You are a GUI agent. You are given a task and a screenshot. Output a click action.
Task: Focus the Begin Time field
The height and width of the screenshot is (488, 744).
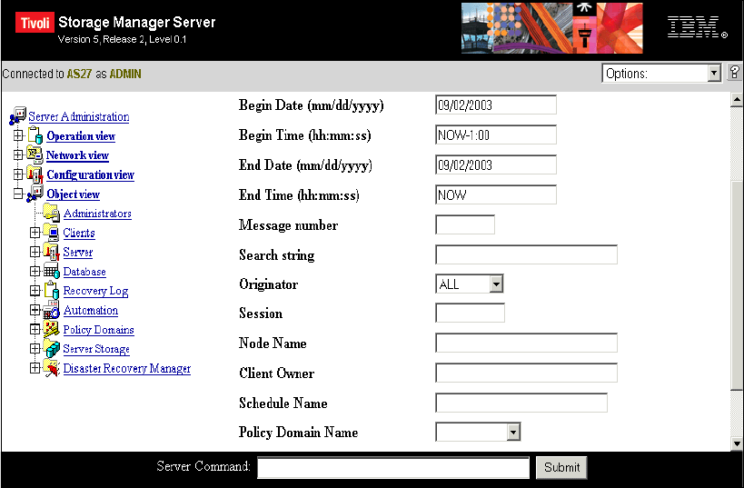[x=496, y=134]
